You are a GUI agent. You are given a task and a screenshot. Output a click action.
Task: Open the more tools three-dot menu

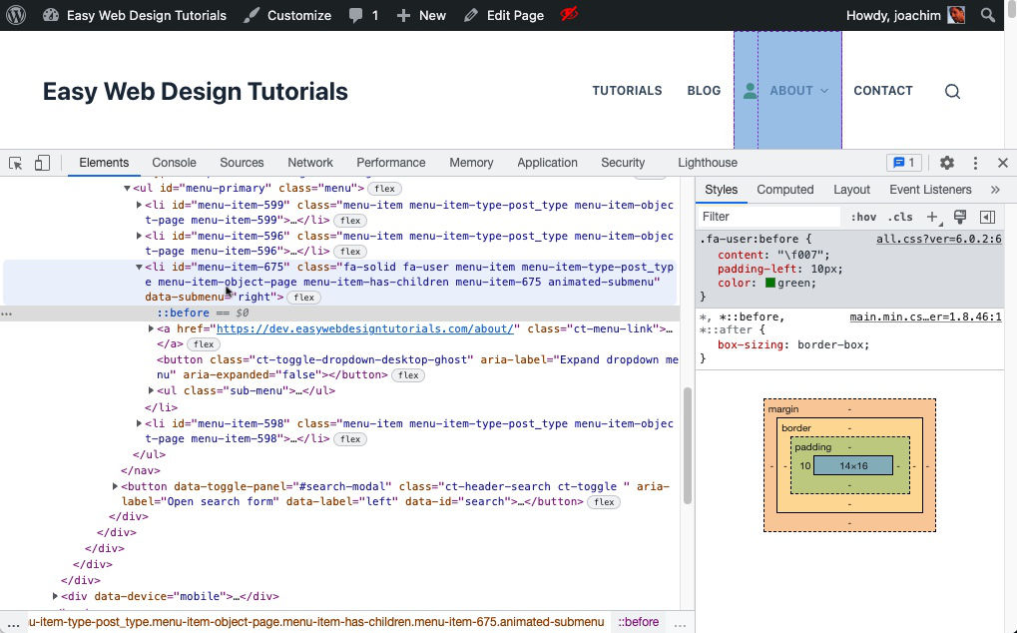[x=975, y=162]
